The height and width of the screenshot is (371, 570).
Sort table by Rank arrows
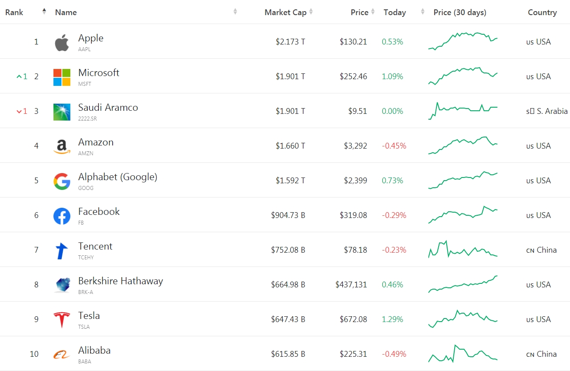click(44, 12)
